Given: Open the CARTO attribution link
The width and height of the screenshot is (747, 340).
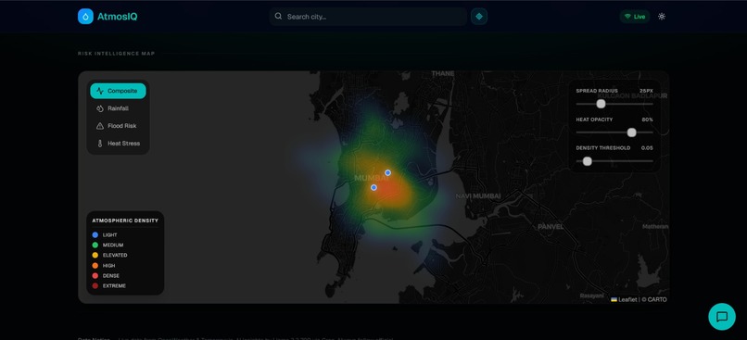Looking at the screenshot, I should [657, 299].
